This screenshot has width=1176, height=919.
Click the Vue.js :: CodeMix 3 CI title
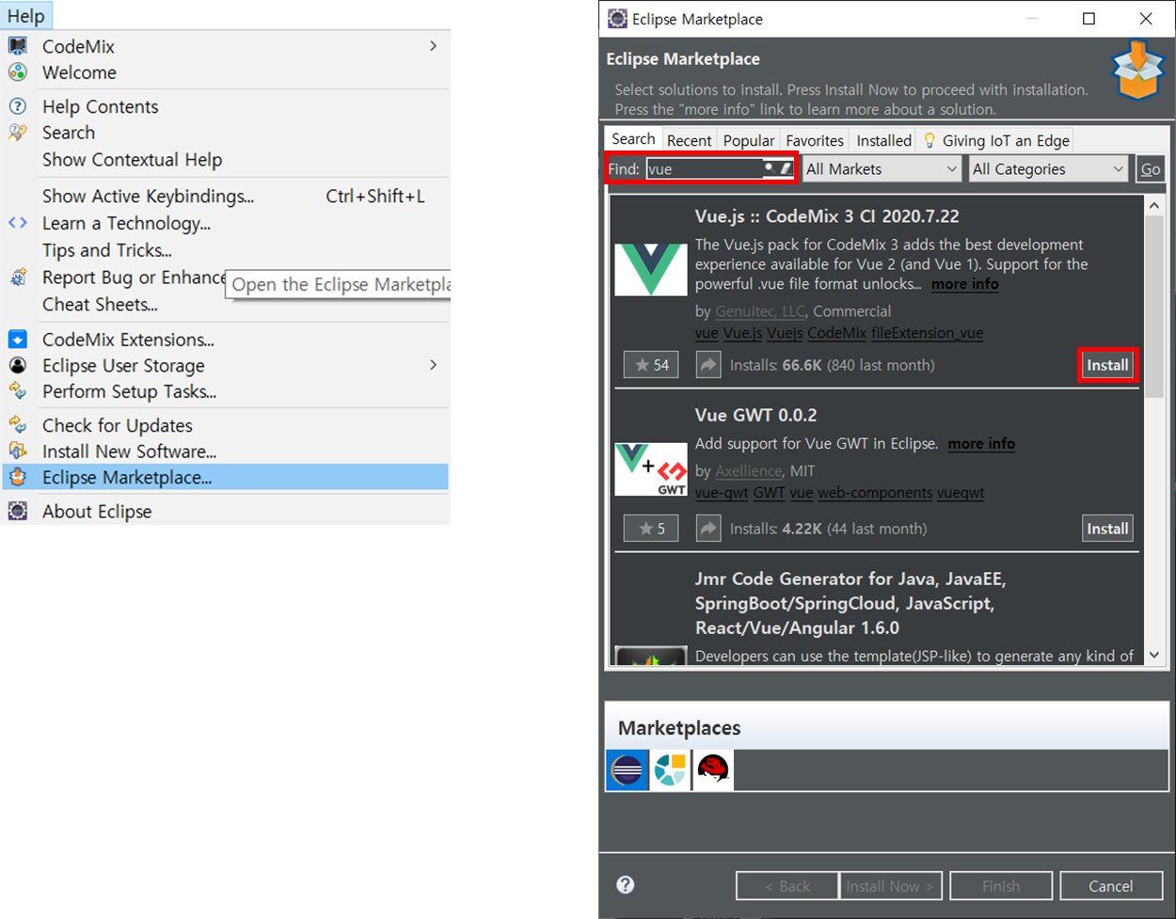tap(827, 216)
